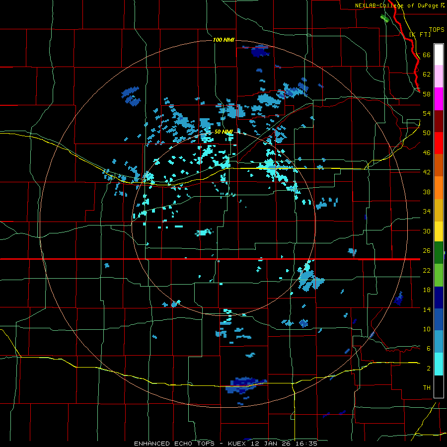The image size is (447, 447).
Task: Click the "[K FT]" units label
Action: point(420,35)
